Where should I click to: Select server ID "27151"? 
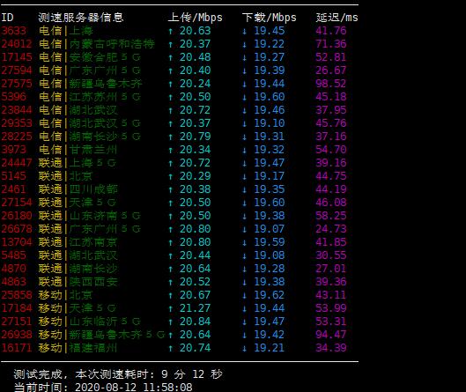coord(17,322)
